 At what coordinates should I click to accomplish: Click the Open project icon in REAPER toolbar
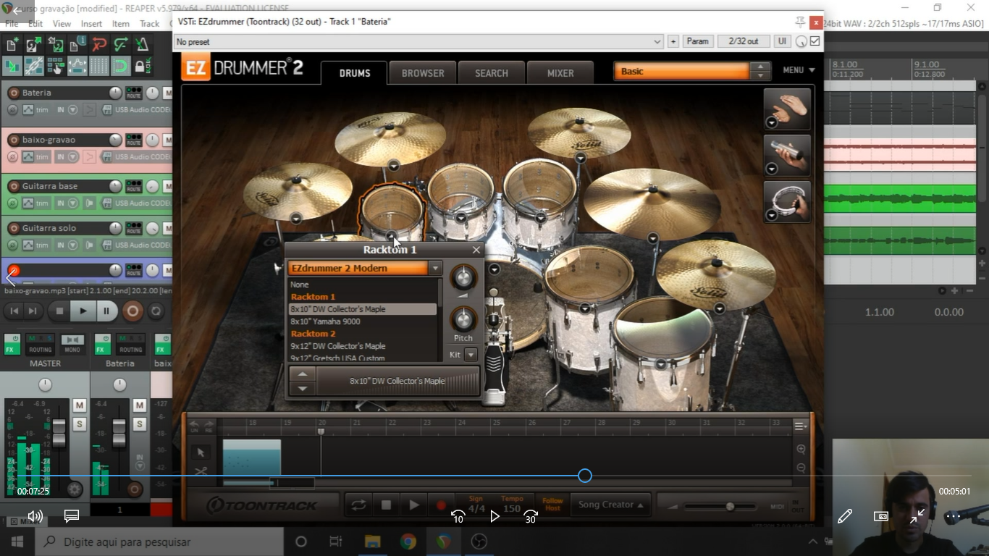(33, 45)
